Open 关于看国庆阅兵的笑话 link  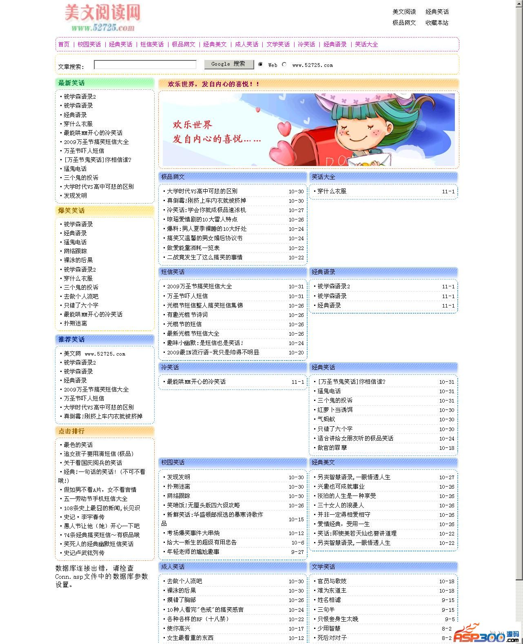(93, 463)
